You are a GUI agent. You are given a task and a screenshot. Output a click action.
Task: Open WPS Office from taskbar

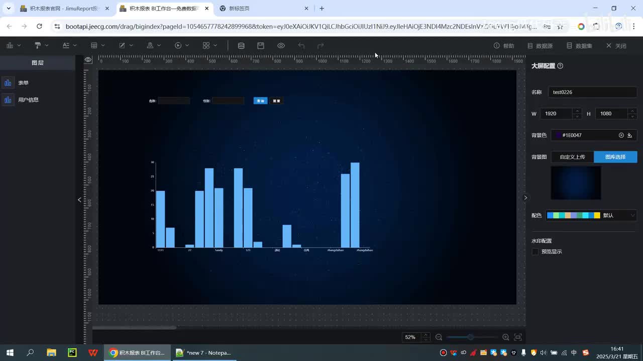[93, 352]
